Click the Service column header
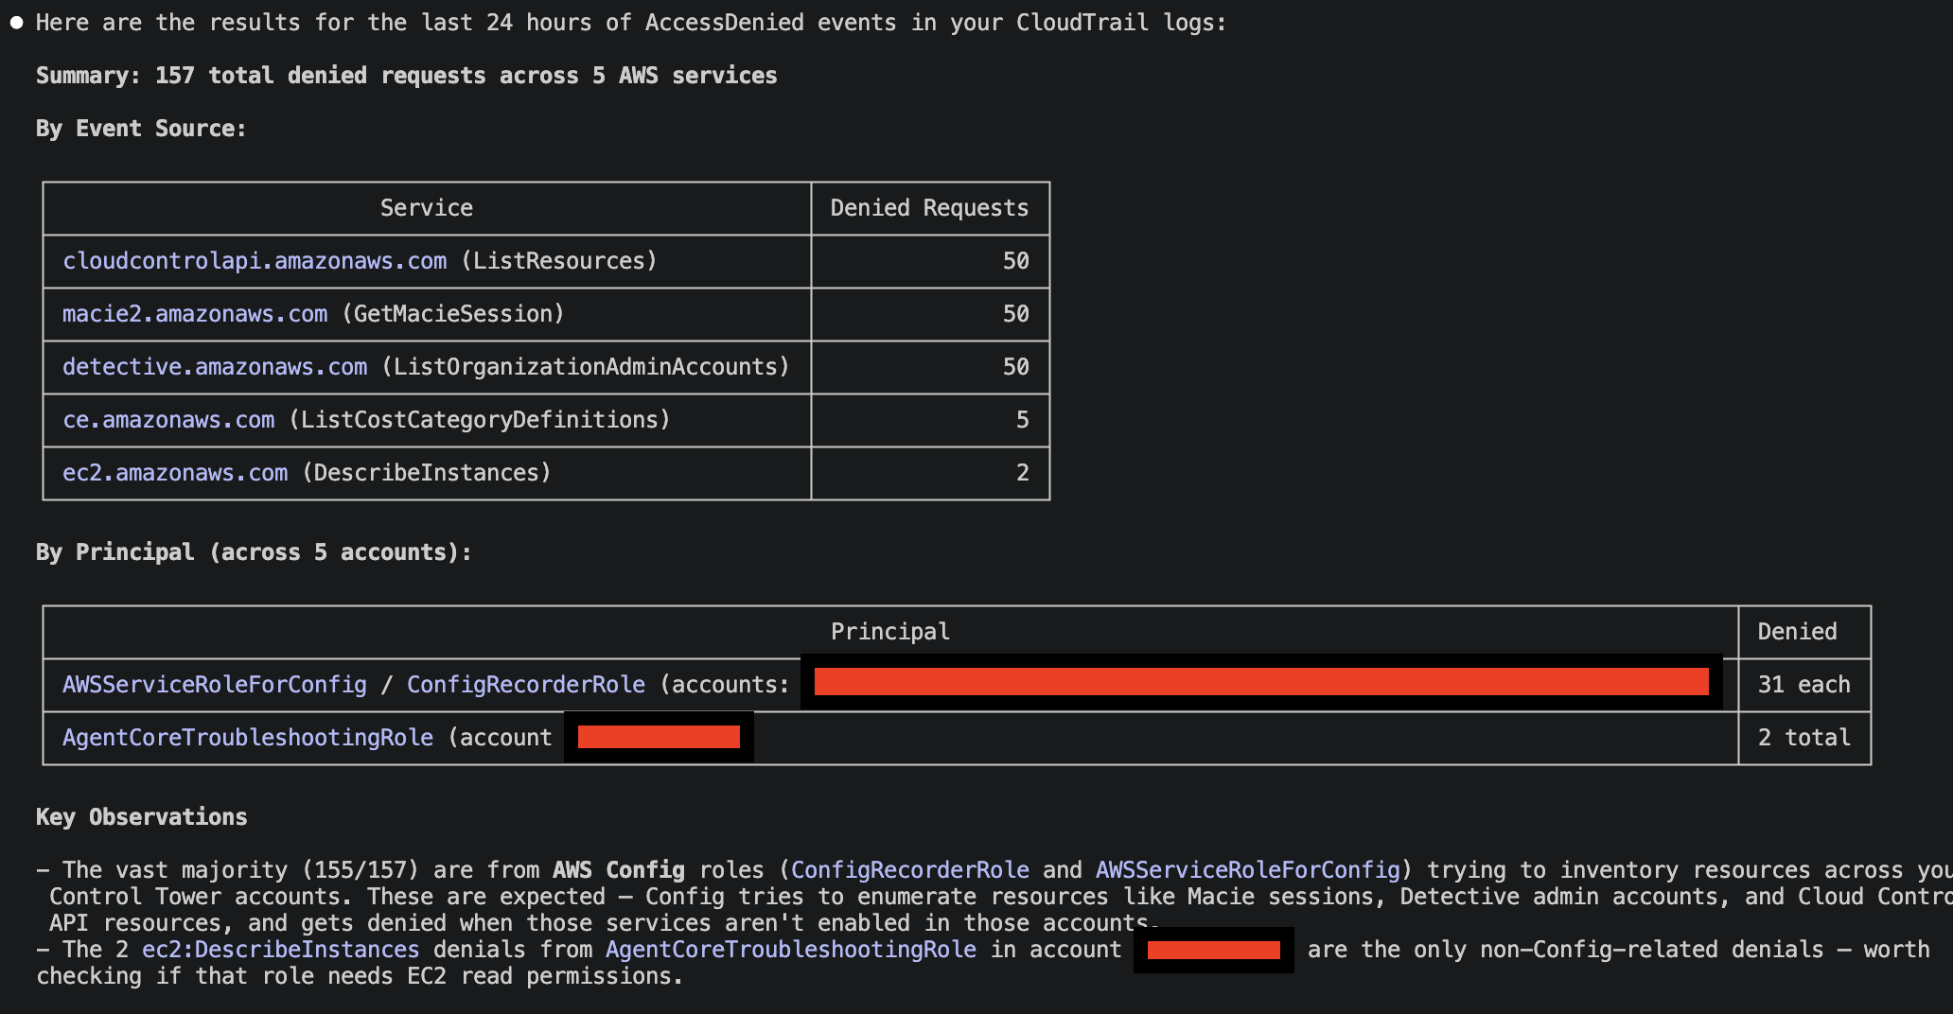The height and width of the screenshot is (1014, 1953). pyautogui.click(x=426, y=208)
